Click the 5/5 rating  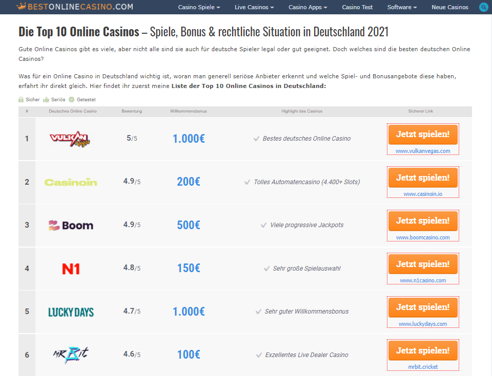(x=132, y=138)
